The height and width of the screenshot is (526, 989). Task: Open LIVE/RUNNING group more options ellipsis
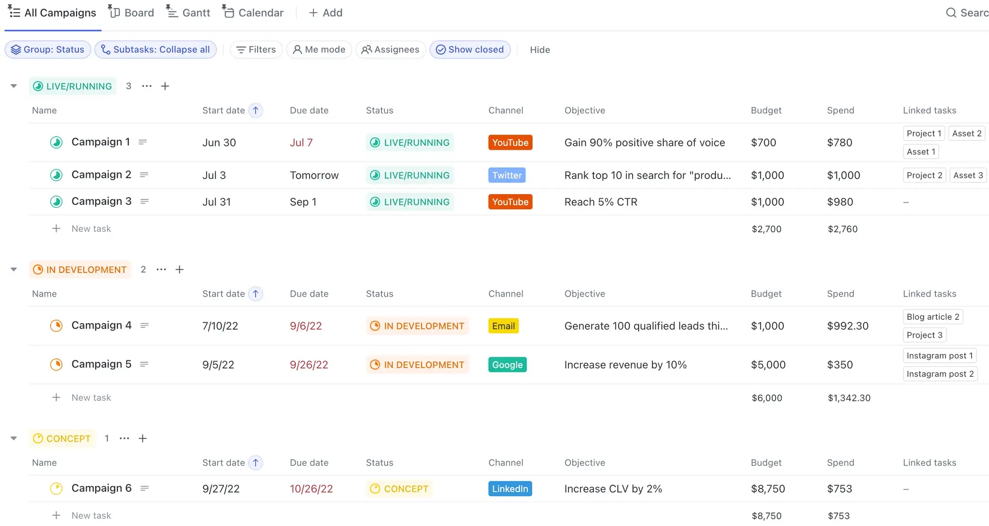(x=147, y=86)
